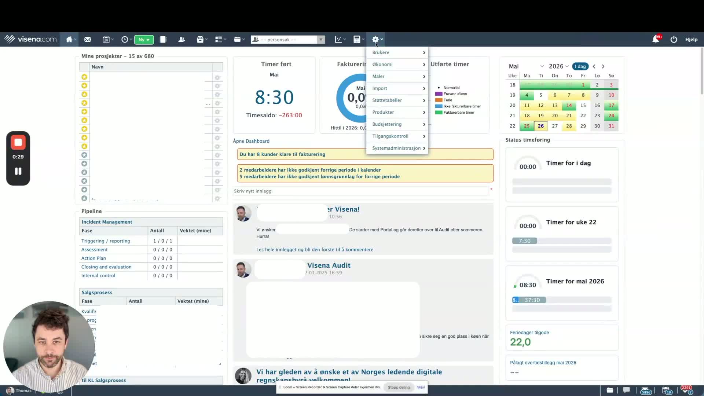704x396 pixels.
Task: Open calendar icon with 19 badge
Action: point(667,391)
